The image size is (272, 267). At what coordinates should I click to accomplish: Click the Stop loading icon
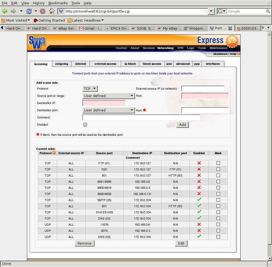click(43, 11)
